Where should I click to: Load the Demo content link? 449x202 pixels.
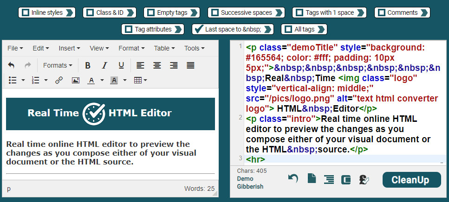[x=245, y=179]
